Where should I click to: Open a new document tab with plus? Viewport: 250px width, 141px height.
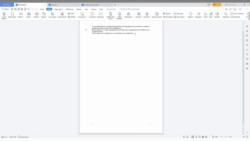coord(115,5)
